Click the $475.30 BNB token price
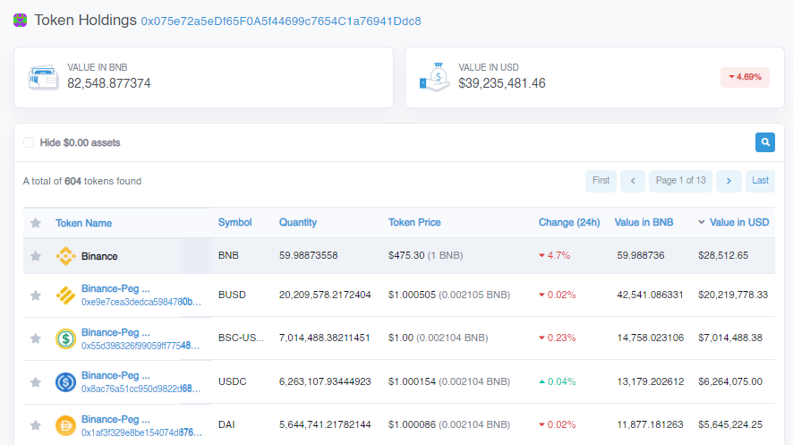Screen dimensions: 793x445 coord(406,255)
